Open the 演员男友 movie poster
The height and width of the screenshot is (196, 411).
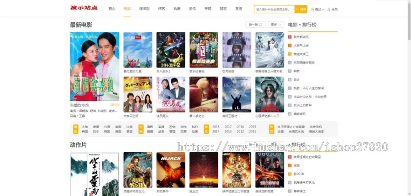tap(171, 94)
